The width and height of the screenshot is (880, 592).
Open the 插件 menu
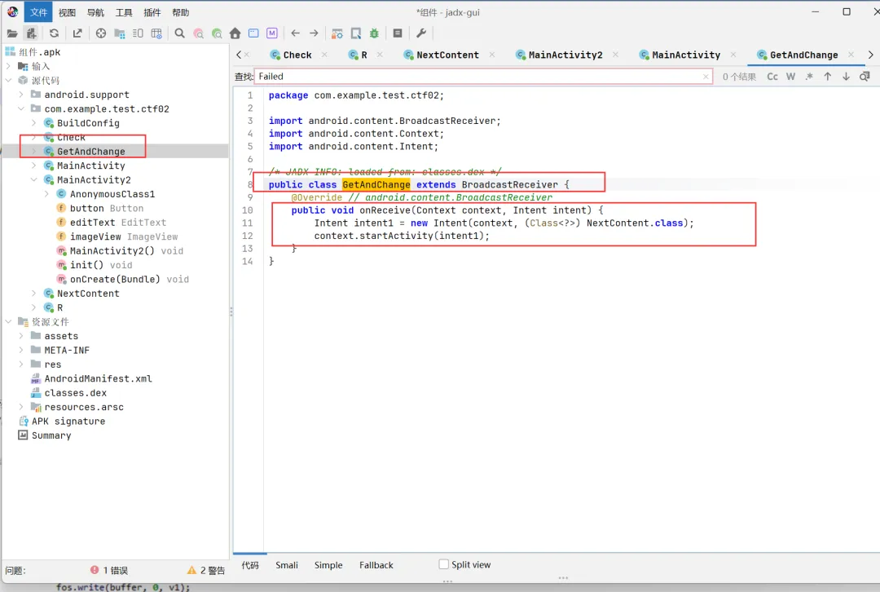[x=152, y=12]
